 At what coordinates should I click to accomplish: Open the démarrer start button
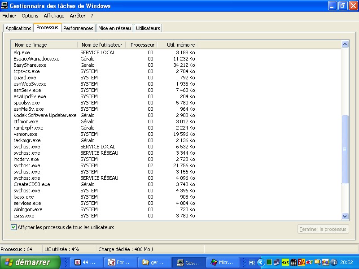30,262
